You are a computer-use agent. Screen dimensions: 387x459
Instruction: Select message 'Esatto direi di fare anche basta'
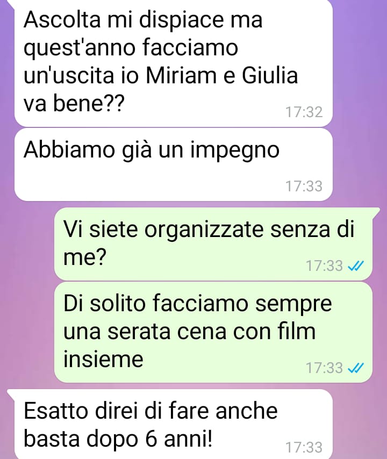[x=174, y=424]
